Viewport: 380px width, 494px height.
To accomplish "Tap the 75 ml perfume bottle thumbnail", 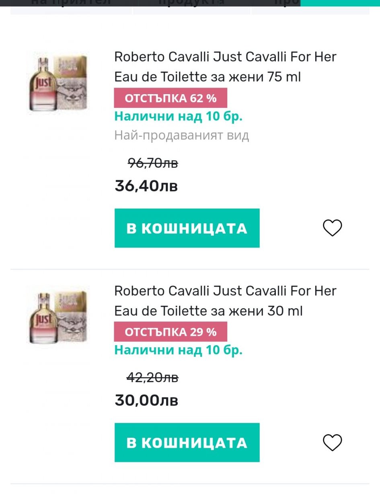I will pyautogui.click(x=58, y=83).
